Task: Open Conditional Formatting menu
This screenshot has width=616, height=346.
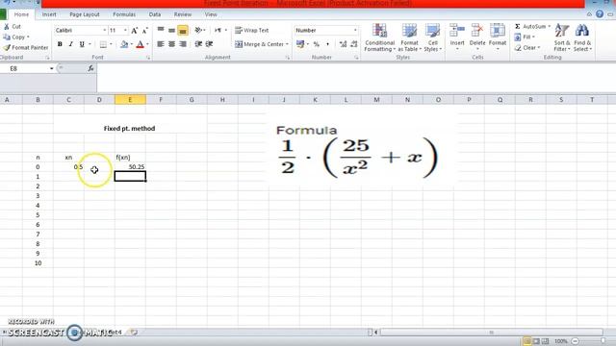Action: click(x=379, y=37)
